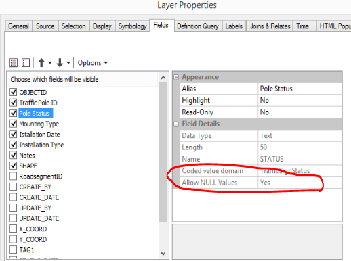Move field down with the down arrow

[60, 63]
